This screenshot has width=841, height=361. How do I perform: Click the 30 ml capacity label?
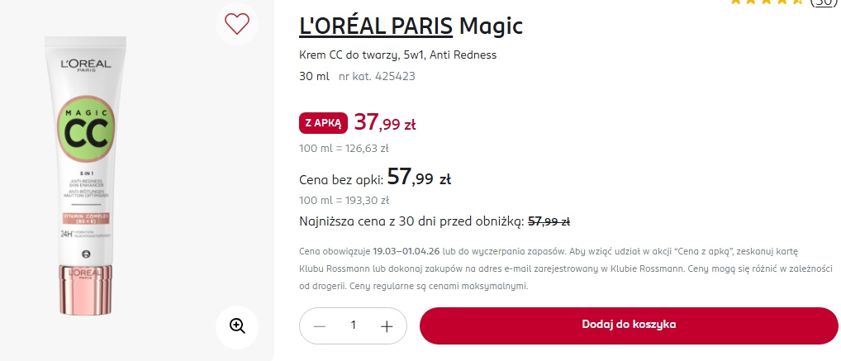[312, 76]
